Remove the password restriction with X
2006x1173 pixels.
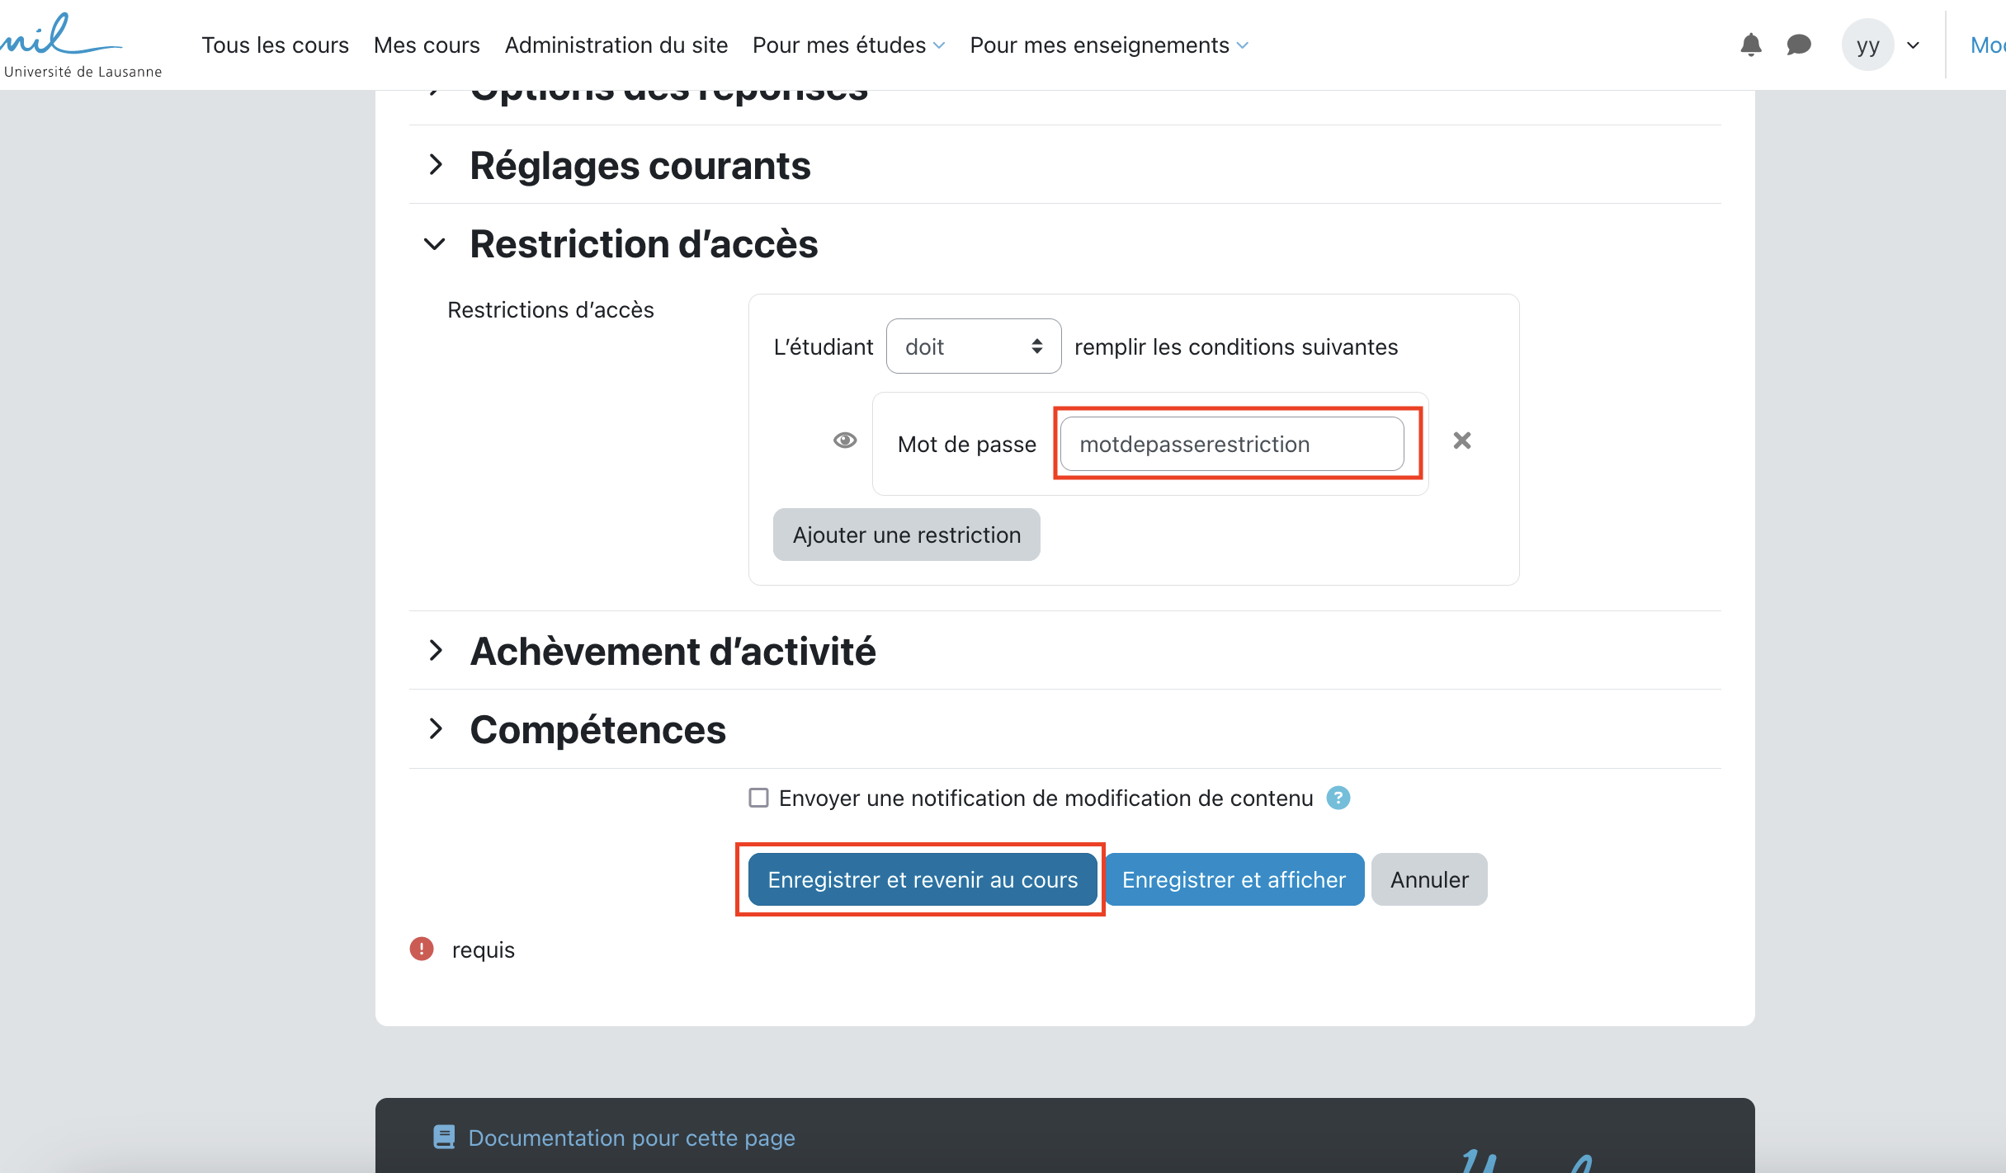pyautogui.click(x=1461, y=440)
